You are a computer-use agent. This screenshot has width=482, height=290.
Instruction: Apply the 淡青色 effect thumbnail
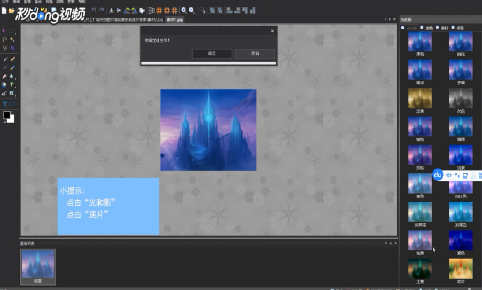pos(460,212)
